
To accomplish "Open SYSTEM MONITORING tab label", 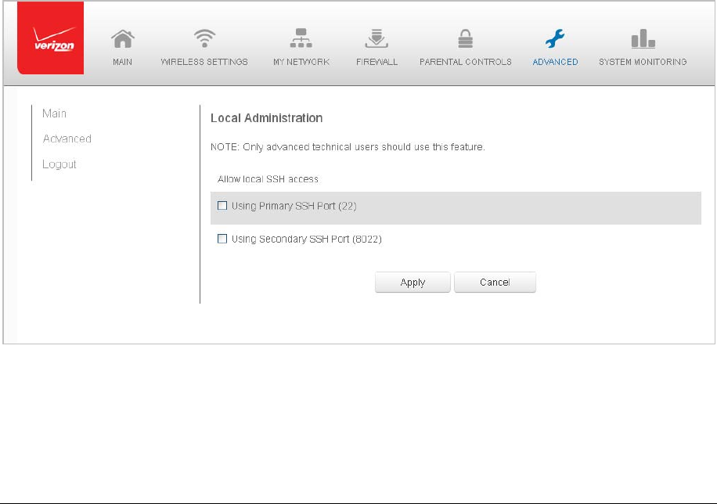I will pyautogui.click(x=643, y=62).
